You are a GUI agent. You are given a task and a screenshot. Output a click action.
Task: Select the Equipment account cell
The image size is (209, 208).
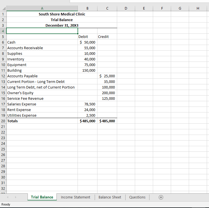tap(42, 65)
